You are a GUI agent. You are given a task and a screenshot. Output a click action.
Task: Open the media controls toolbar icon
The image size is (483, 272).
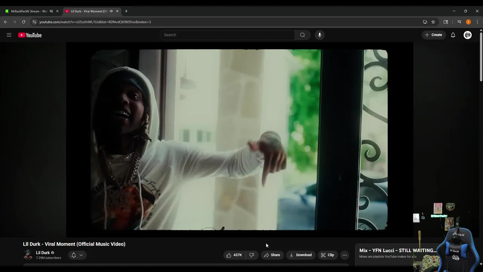pyautogui.click(x=459, y=22)
